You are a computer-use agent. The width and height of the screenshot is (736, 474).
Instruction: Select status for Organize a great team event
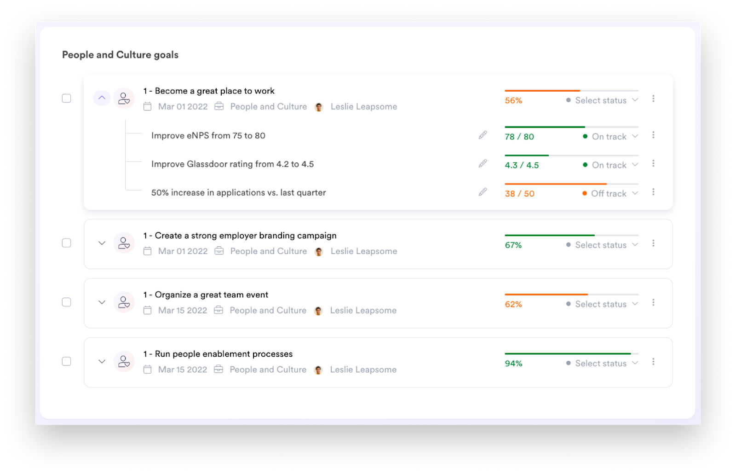click(x=601, y=304)
